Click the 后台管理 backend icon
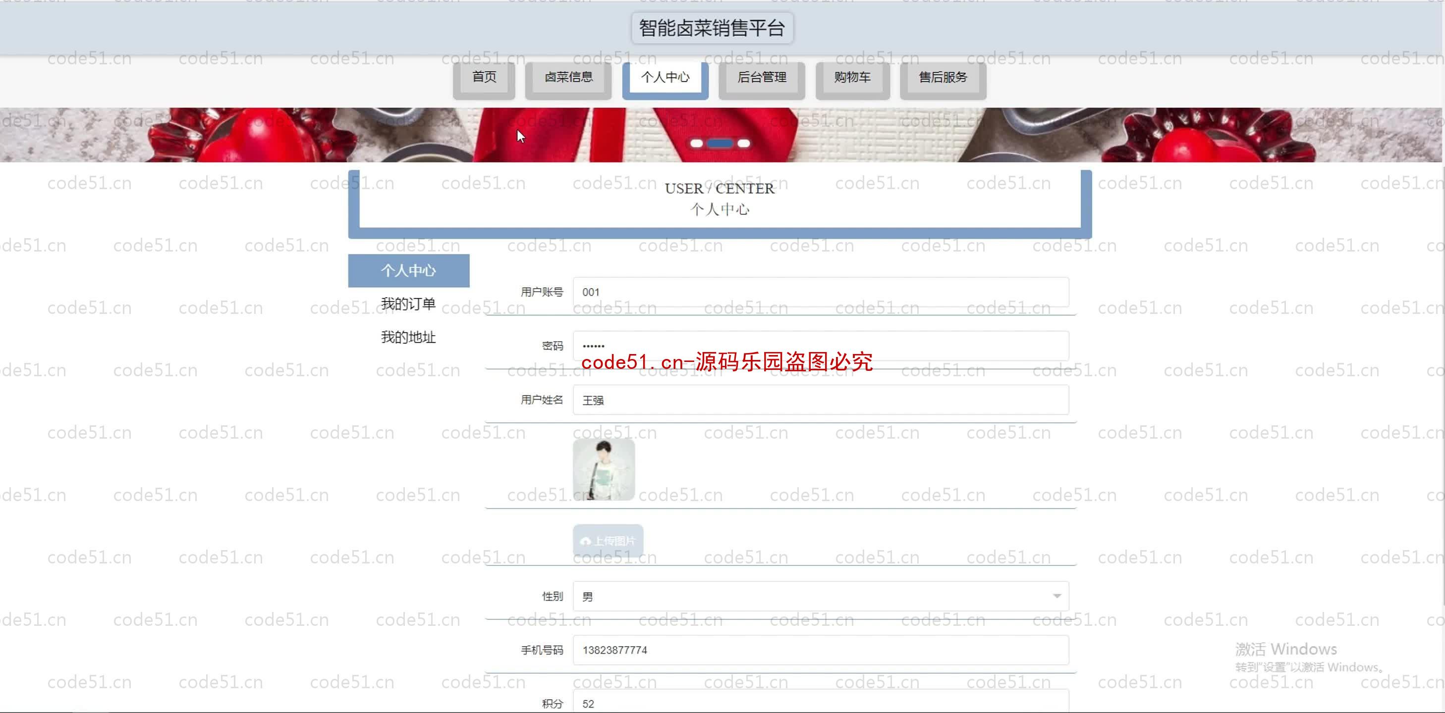Image resolution: width=1445 pixels, height=713 pixels. [x=761, y=77]
